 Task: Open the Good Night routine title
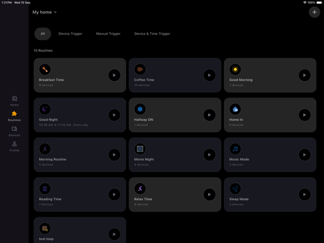tap(48, 120)
